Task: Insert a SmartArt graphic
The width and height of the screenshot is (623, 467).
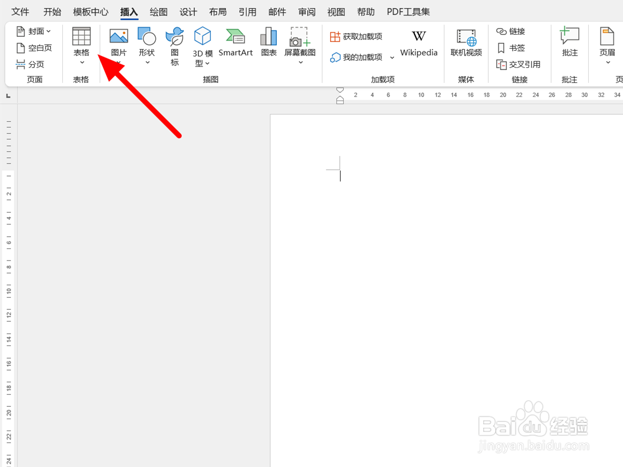Action: point(236,42)
